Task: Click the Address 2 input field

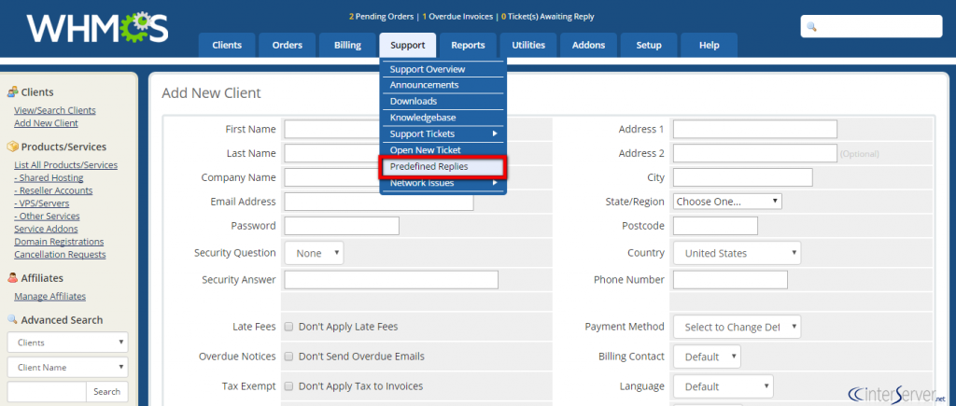Action: pyautogui.click(x=755, y=153)
